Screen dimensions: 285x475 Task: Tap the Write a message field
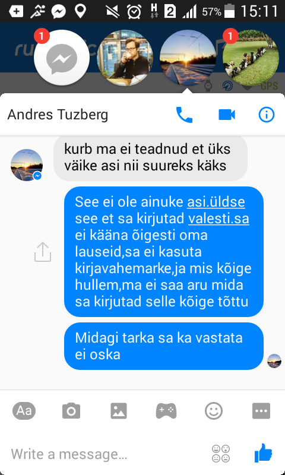pos(106,454)
